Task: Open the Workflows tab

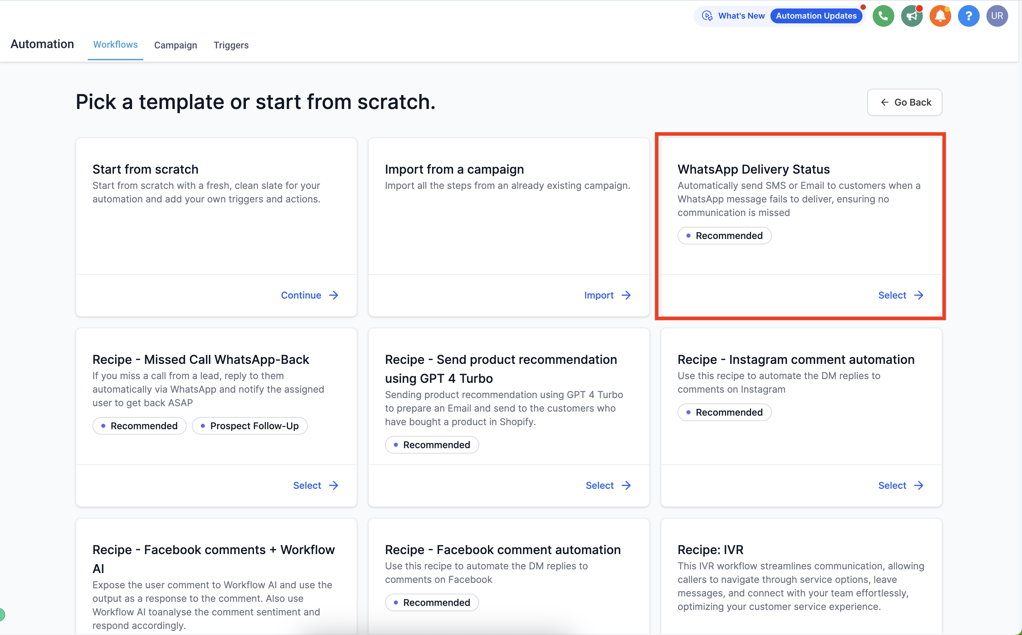Action: pos(115,45)
